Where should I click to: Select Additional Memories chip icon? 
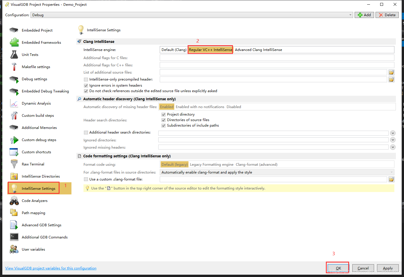(14, 127)
